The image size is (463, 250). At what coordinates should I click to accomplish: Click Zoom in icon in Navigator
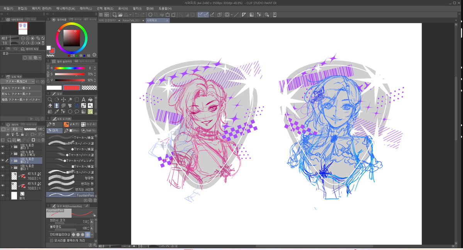pyautogui.click(x=28, y=38)
